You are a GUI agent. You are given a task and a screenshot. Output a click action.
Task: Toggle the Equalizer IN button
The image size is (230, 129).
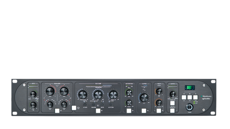57,111
